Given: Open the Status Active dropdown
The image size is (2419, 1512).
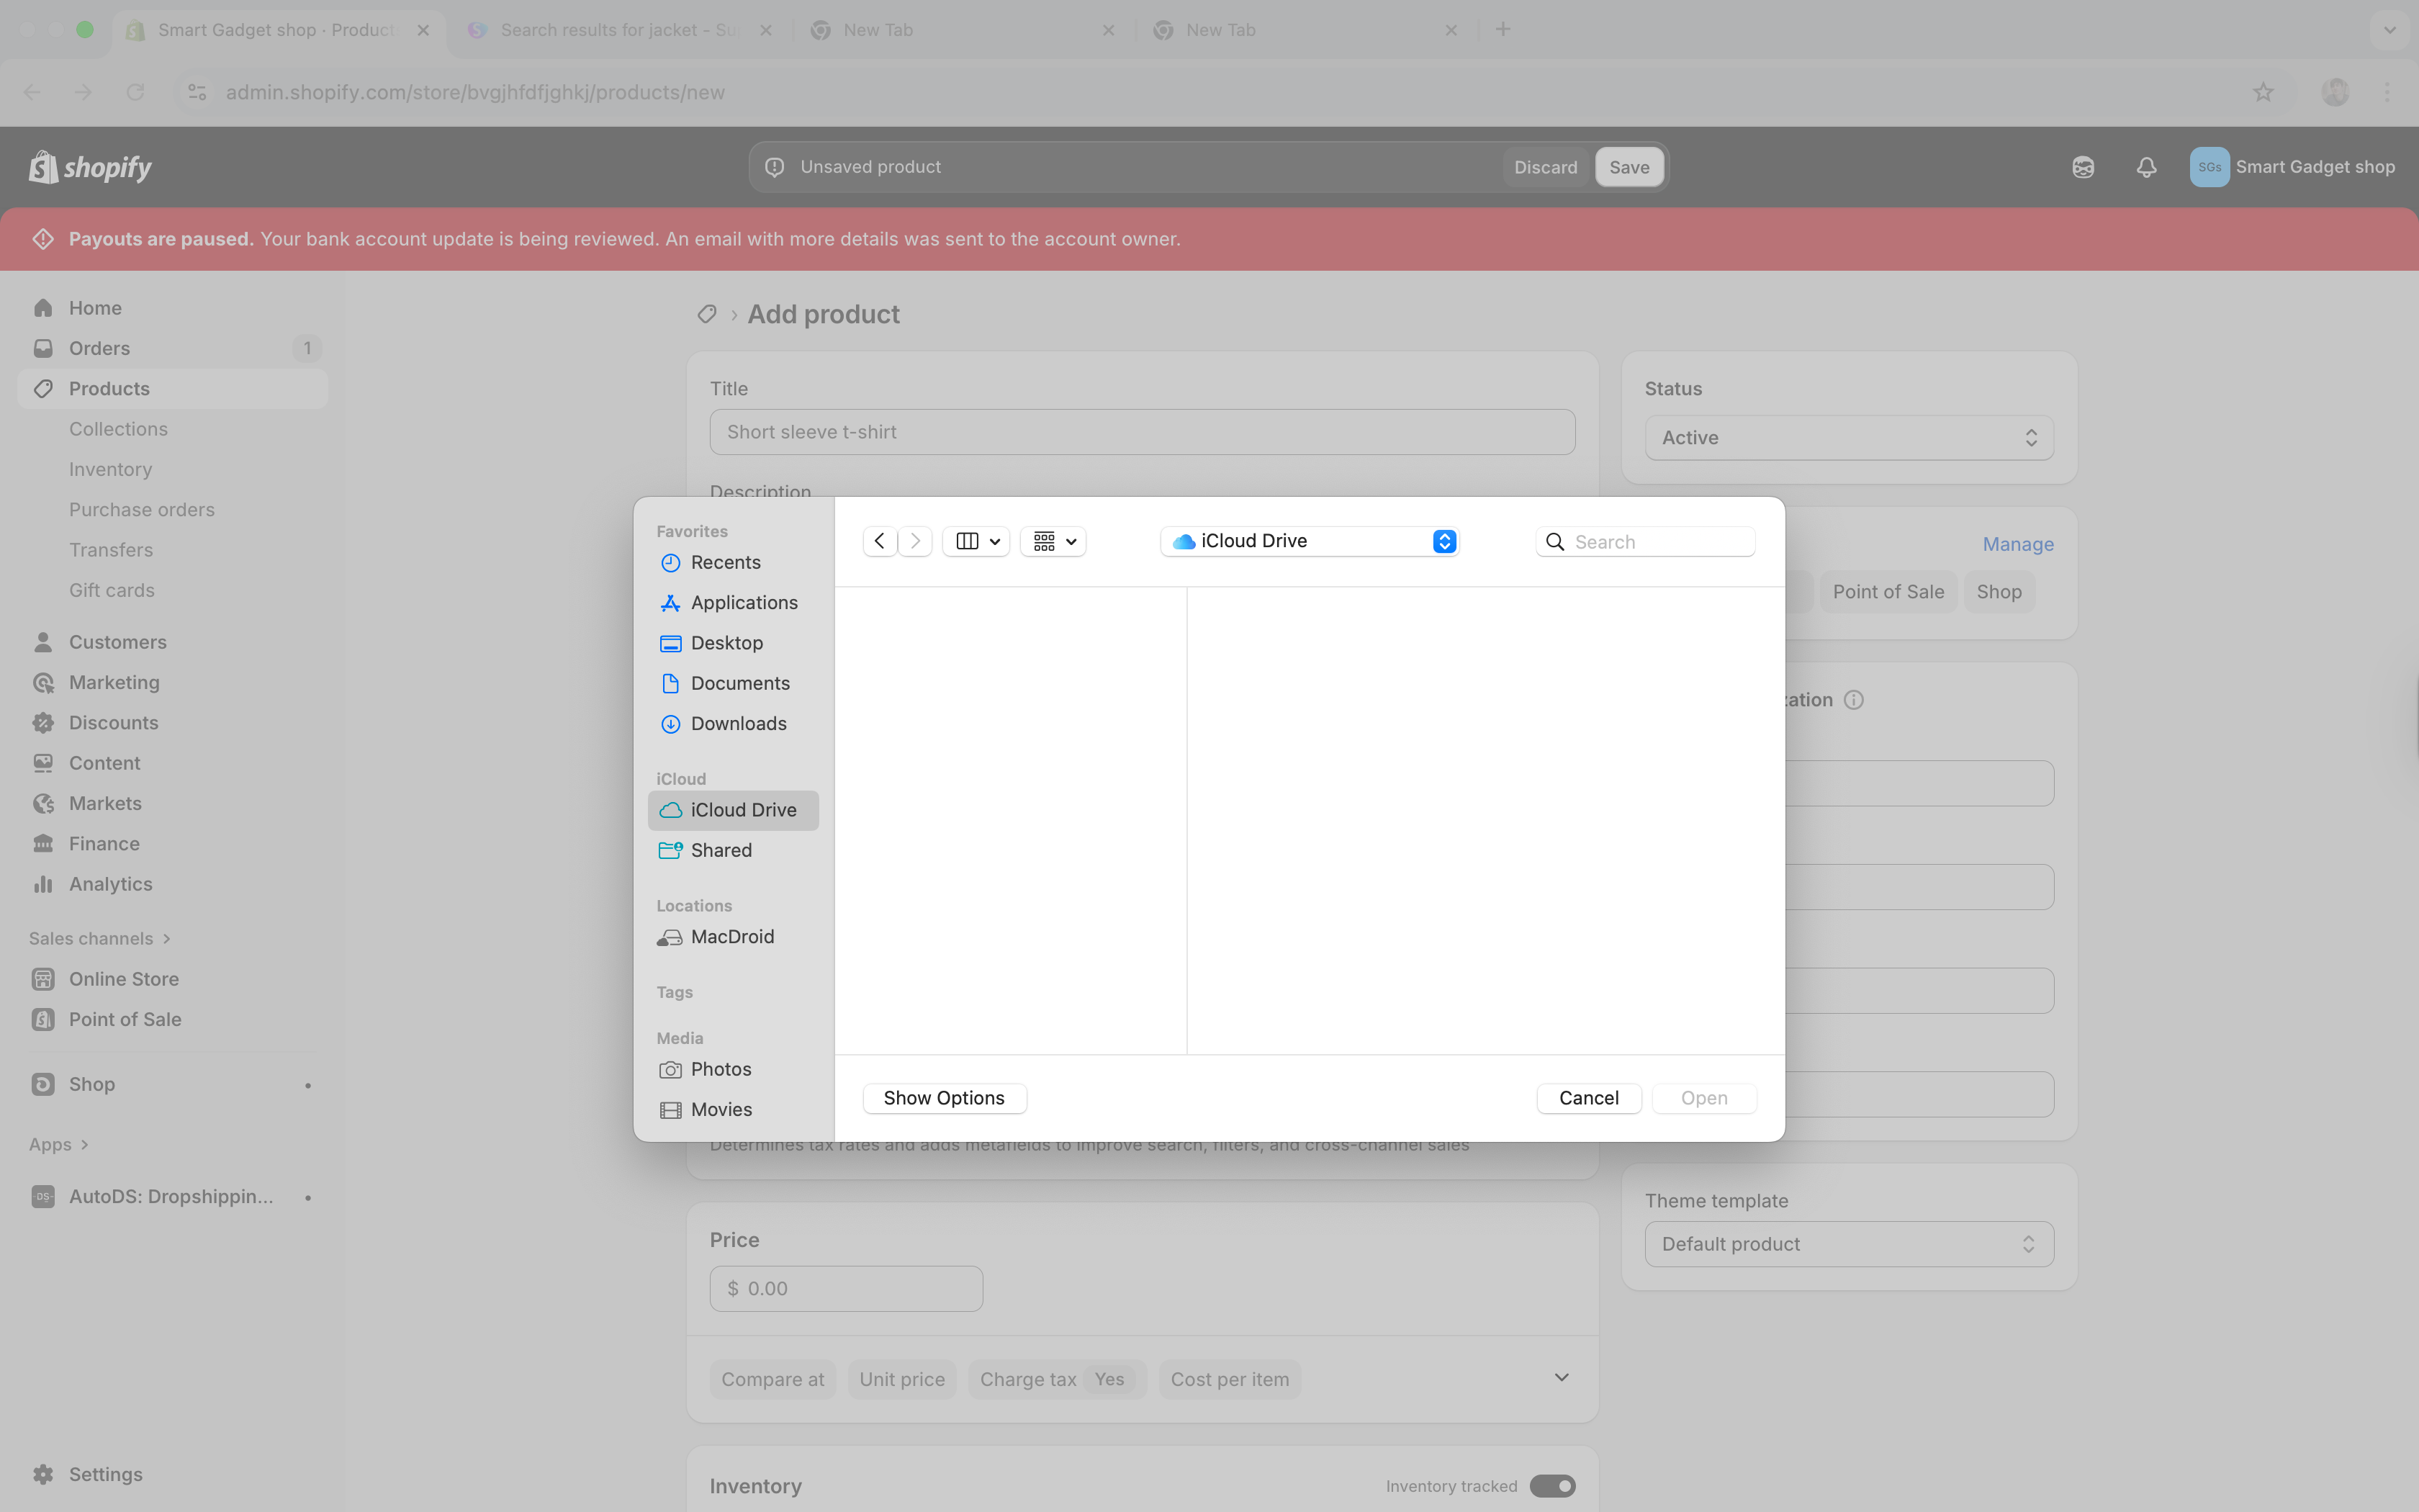Looking at the screenshot, I should [x=1848, y=438].
